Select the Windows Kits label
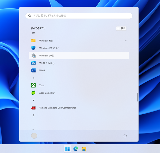The height and width of the screenshot is (153, 160). click(46, 41)
